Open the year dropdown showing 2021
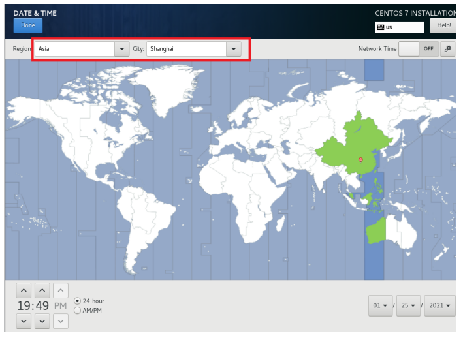Image resolution: width=463 pixels, height=340 pixels. point(439,305)
